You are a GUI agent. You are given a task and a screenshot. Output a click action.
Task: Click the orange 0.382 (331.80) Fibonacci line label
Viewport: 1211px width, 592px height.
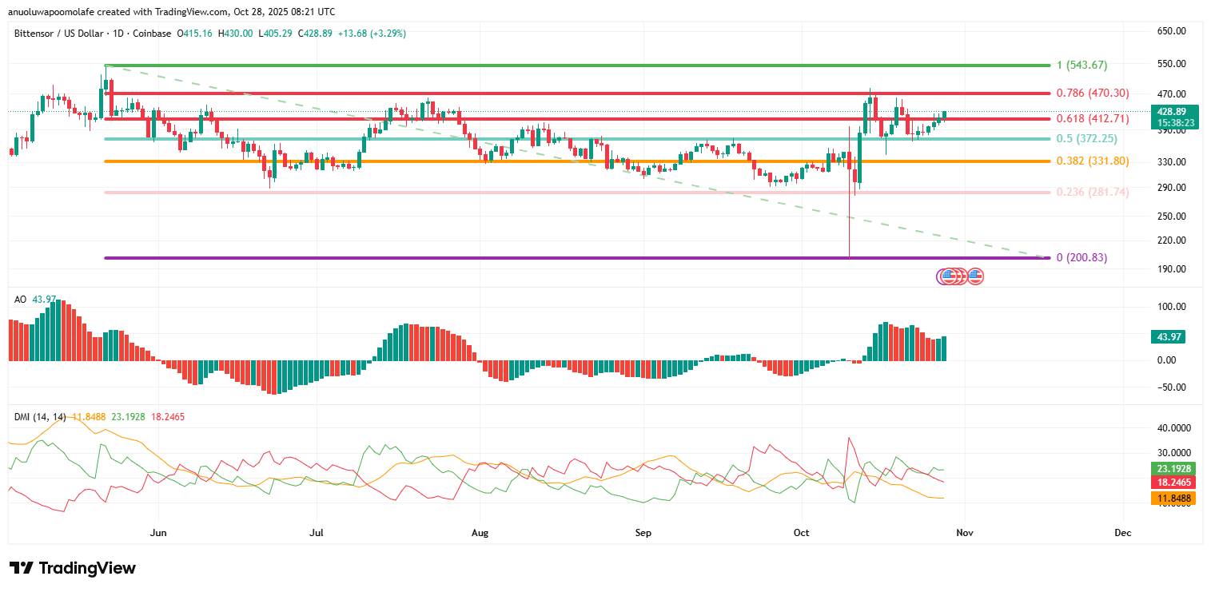(1093, 161)
